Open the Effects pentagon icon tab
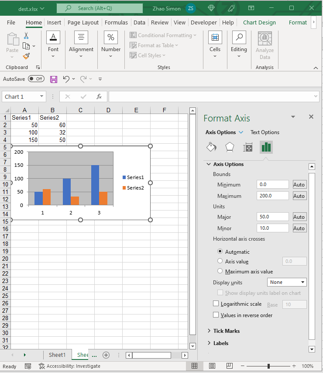Viewport: 323px width, 373px height. click(x=230, y=147)
